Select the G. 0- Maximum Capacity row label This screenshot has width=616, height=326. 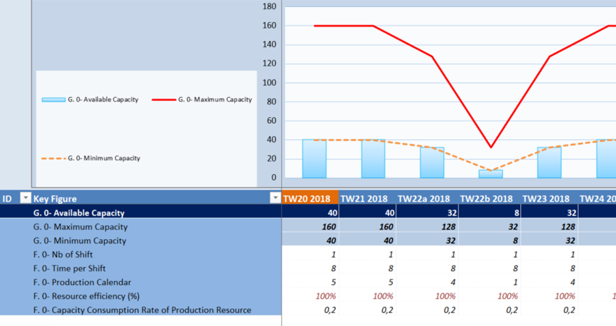[x=80, y=227]
